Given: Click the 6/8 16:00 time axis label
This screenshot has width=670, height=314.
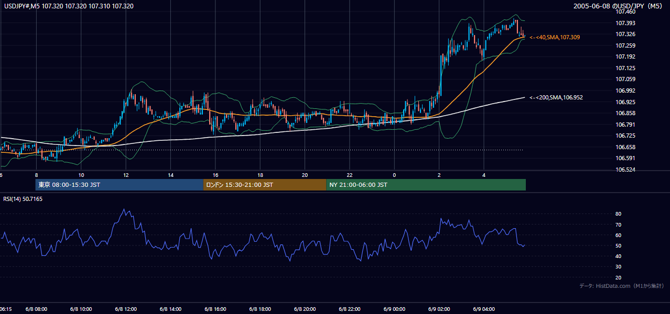Looking at the screenshot, I should pyautogui.click(x=215, y=309).
